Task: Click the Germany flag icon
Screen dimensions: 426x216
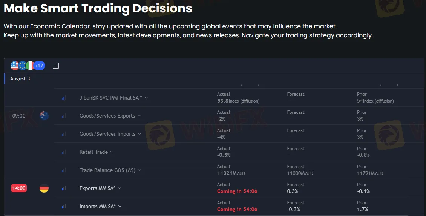Action: point(44,188)
